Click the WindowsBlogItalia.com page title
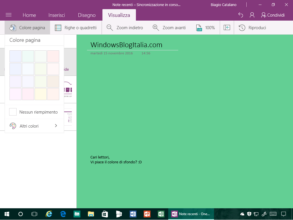This screenshot has height=220, width=293. [x=126, y=45]
